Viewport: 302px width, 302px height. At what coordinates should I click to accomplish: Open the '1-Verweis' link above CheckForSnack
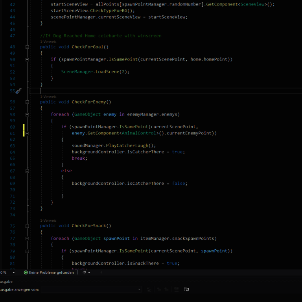point(48,221)
